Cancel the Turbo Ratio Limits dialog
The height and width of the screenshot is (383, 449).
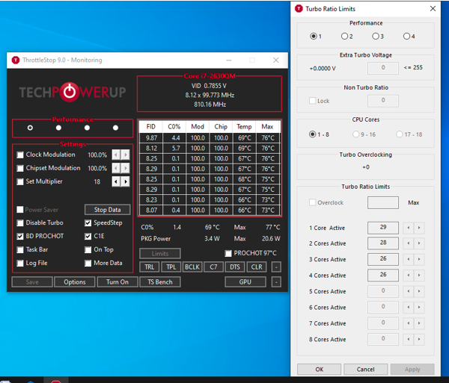click(366, 370)
